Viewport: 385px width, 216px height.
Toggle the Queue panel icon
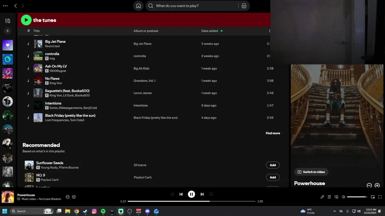[329, 197]
